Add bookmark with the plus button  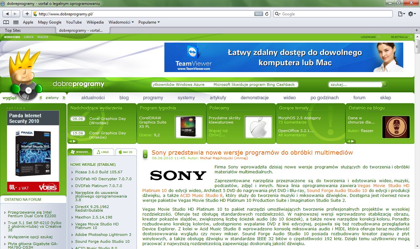(27, 14)
